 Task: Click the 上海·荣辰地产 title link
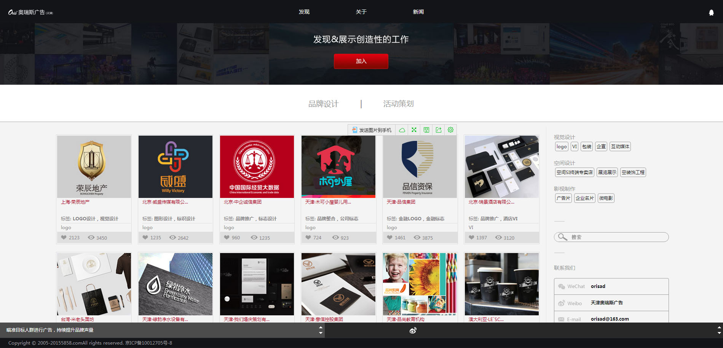coord(75,202)
